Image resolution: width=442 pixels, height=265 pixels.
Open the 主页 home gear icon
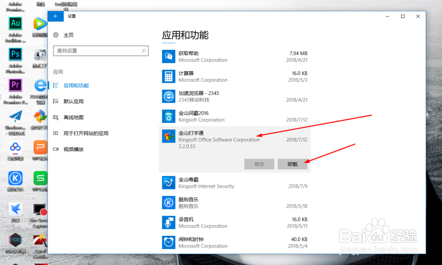(x=56, y=35)
